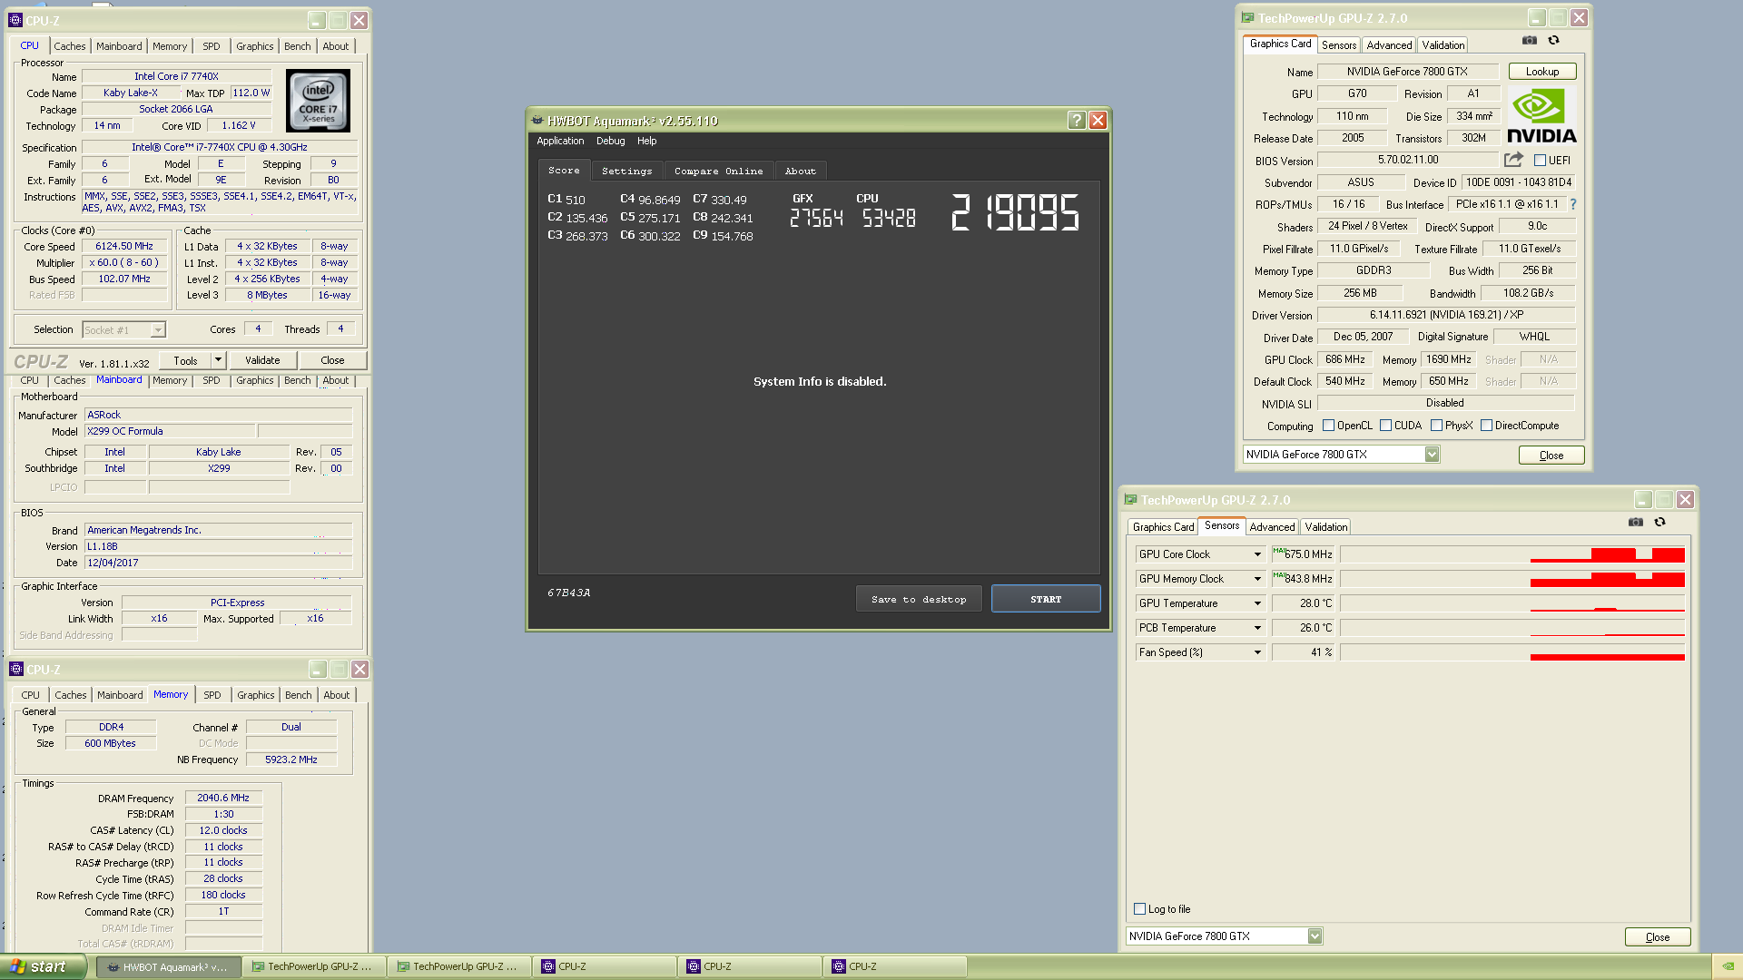1743x980 pixels.
Task: Toggle the CUDA checkbox
Action: tap(1386, 426)
